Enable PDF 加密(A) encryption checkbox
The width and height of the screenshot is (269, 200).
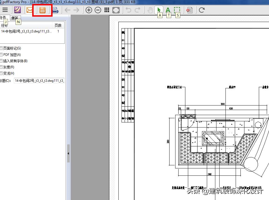(1, 55)
